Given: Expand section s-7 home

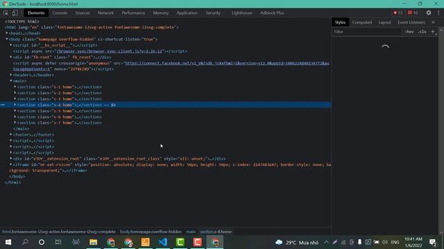Looking at the screenshot, I should pyautogui.click(x=15, y=122).
